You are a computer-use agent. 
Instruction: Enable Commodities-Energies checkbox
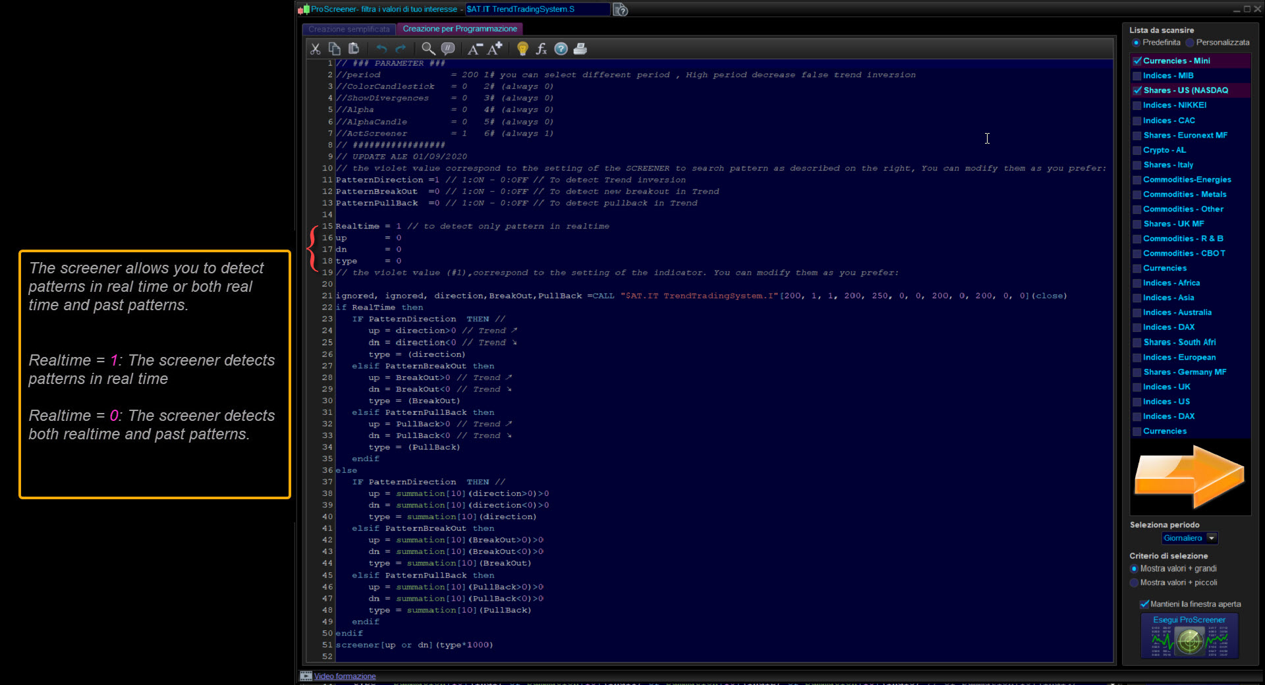1137,180
